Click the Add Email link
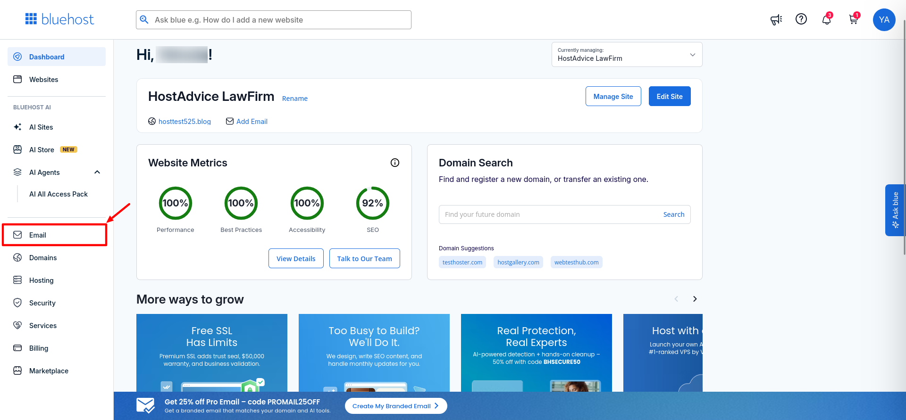 tap(252, 121)
